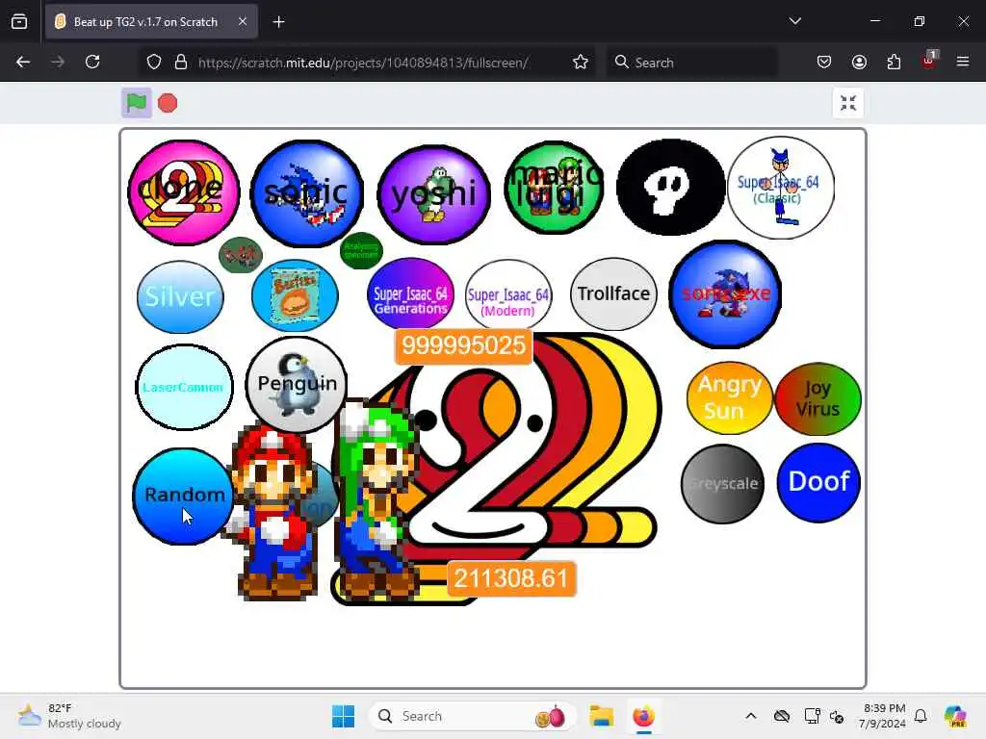986x739 pixels.
Task: Pick the yoshi character bubble
Action: (x=434, y=194)
